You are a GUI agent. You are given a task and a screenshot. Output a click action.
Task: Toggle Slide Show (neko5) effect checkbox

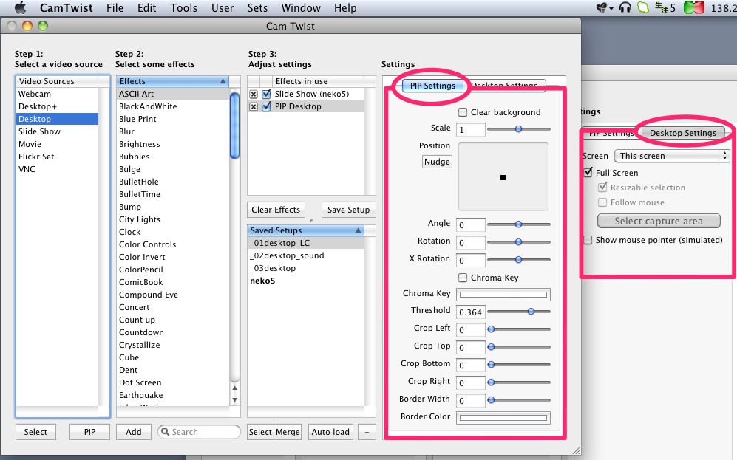pyautogui.click(x=267, y=94)
